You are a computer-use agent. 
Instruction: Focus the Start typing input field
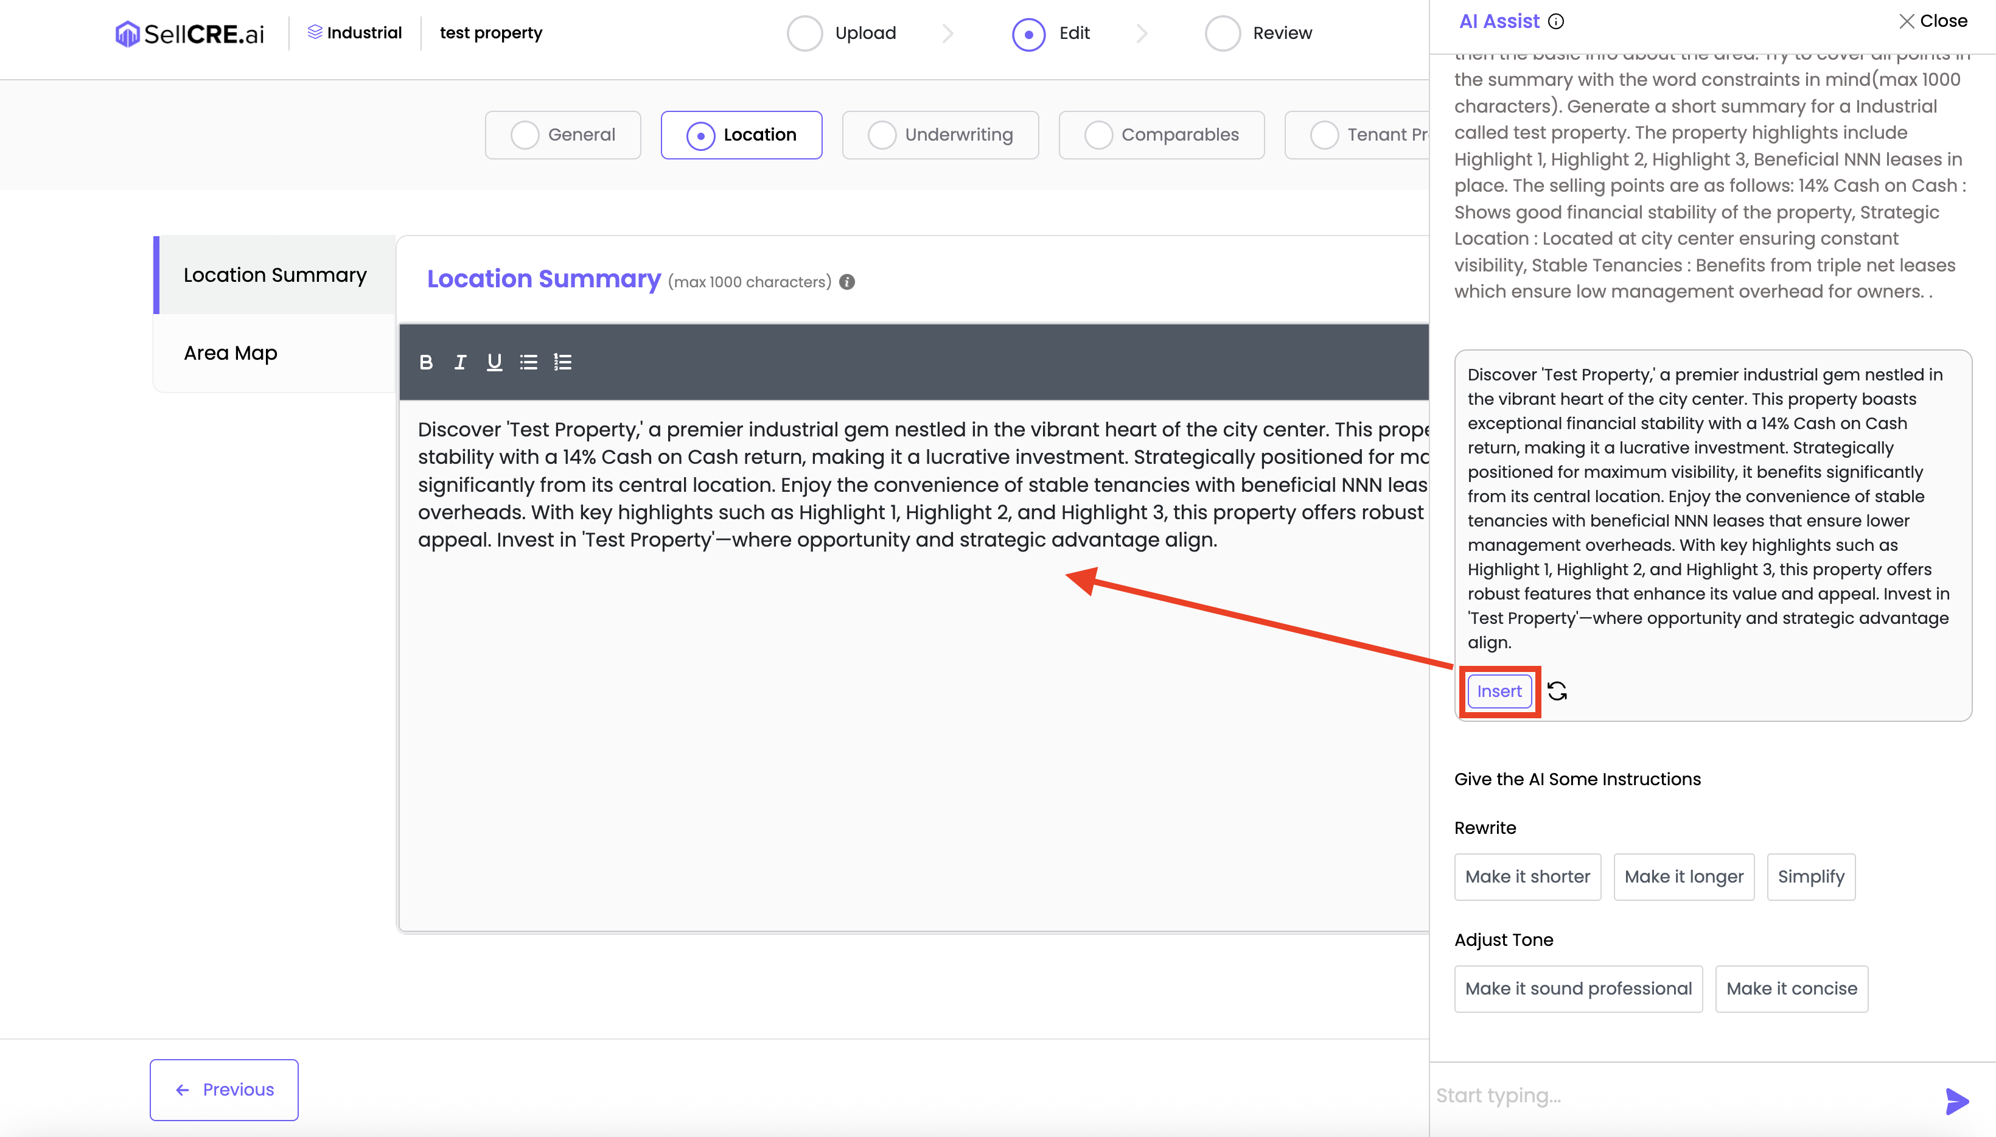pos(1678,1096)
